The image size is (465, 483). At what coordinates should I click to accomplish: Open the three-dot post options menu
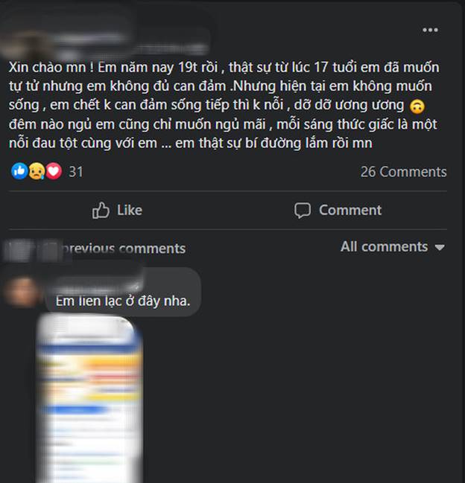click(430, 30)
